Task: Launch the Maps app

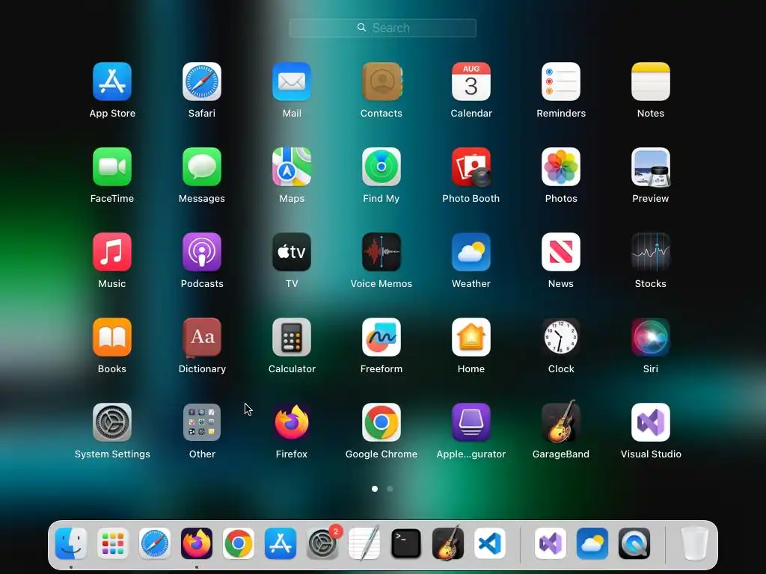Action: [292, 167]
